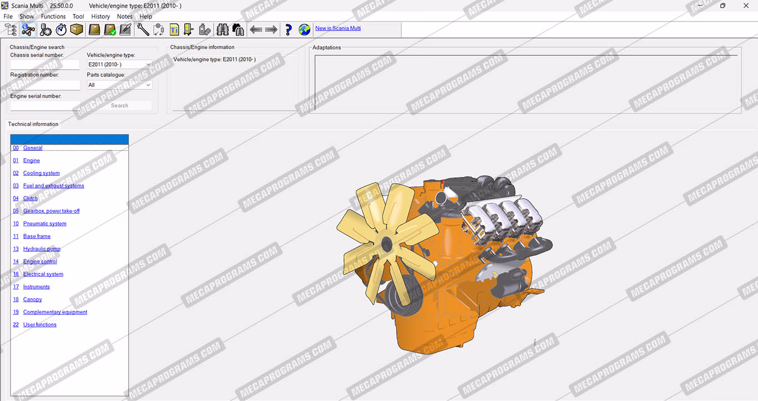Open the Clutch section link

[x=31, y=199]
